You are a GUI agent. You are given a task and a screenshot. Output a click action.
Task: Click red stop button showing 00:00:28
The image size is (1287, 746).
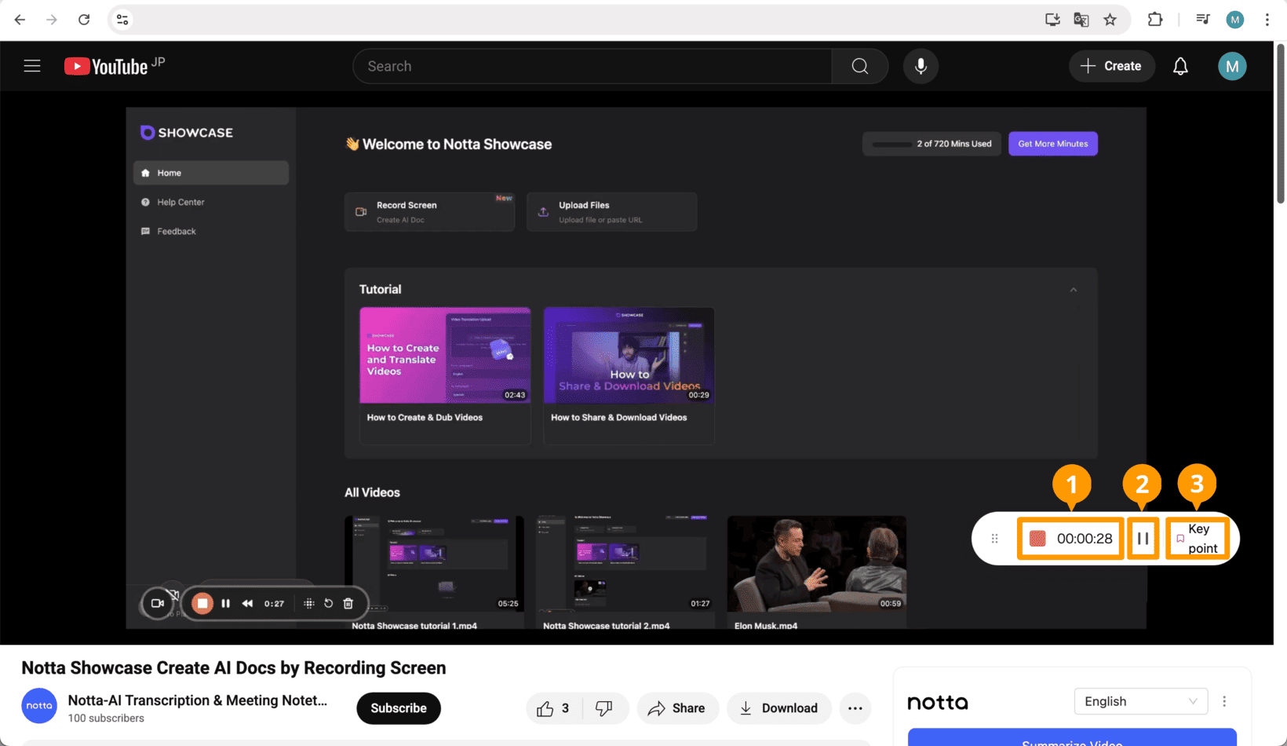1070,539
